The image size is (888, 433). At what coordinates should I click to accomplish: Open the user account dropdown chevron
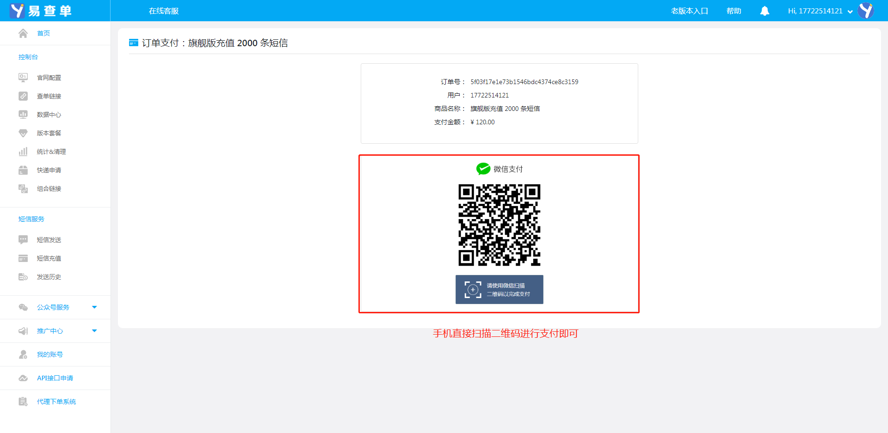pos(850,12)
